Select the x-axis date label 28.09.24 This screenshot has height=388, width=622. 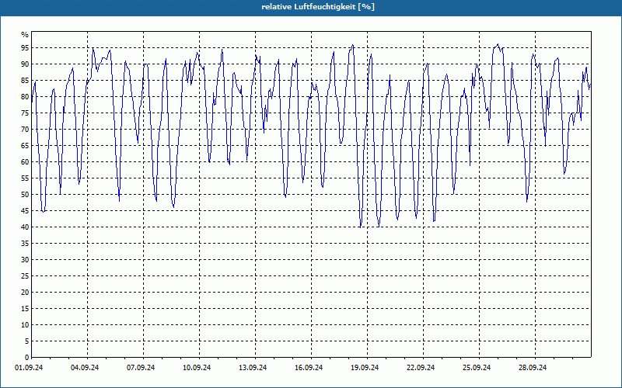(532, 368)
